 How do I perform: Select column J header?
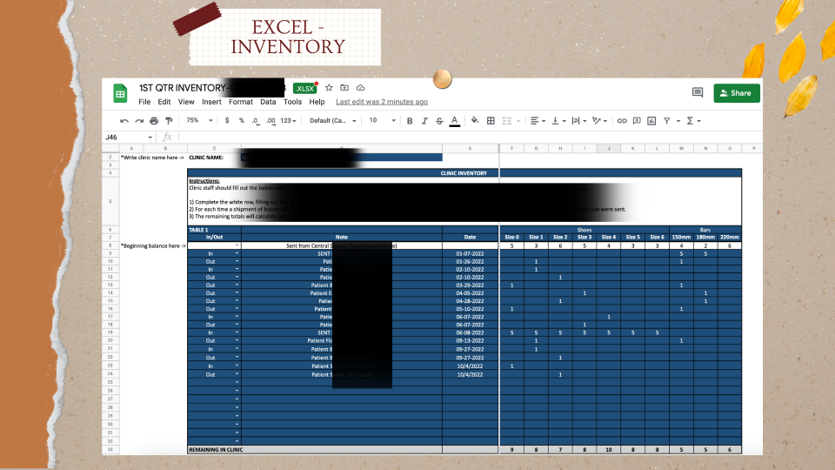609,148
